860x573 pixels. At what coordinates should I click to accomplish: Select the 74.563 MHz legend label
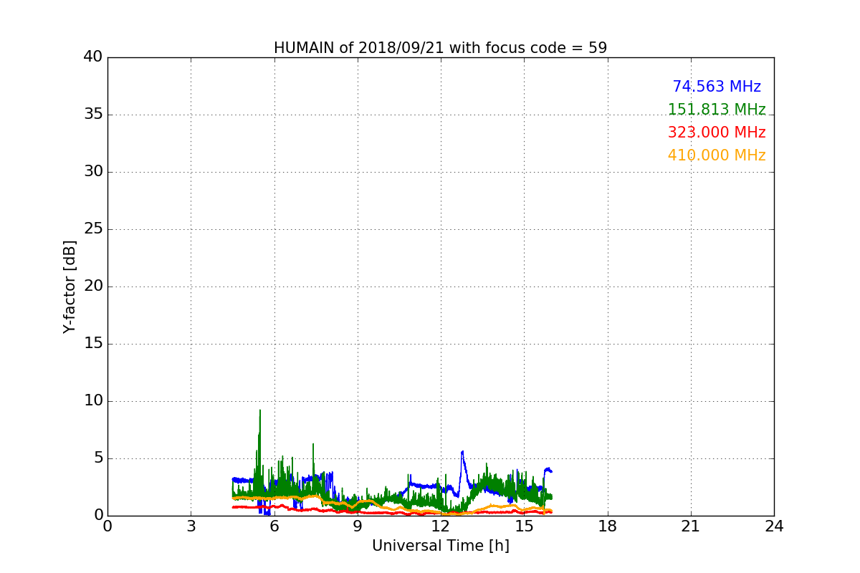[717, 87]
